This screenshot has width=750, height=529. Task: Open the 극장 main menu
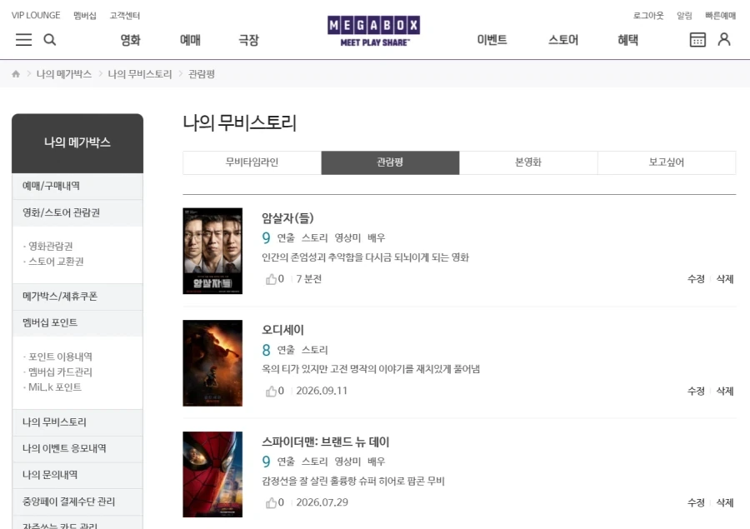[248, 40]
